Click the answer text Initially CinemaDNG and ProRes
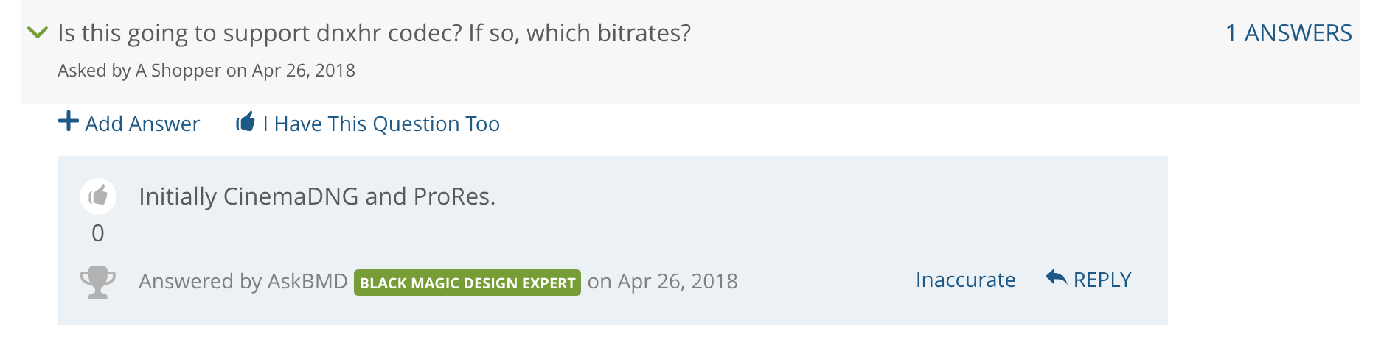The height and width of the screenshot is (337, 1398). click(x=317, y=196)
